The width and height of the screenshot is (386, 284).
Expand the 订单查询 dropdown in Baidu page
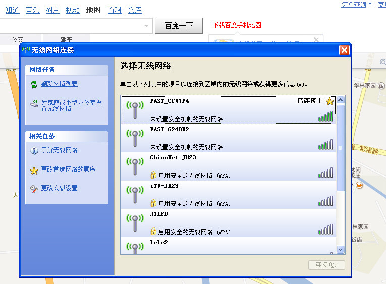pyautogui.click(x=370, y=4)
